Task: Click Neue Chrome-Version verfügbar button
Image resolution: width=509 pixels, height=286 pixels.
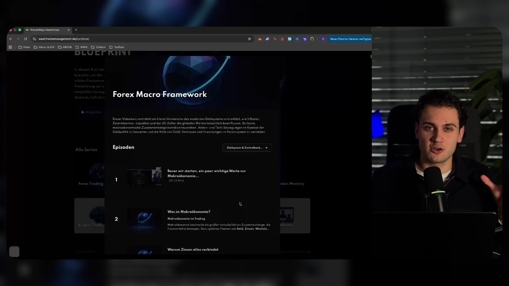Action: coord(350,39)
